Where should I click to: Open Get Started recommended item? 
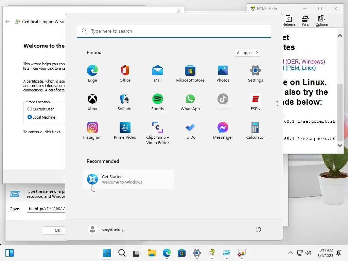pyautogui.click(x=128, y=179)
